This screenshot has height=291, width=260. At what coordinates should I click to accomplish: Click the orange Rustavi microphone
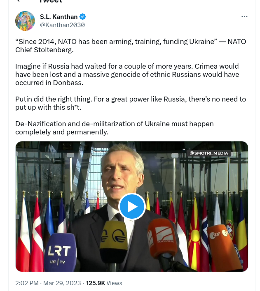pos(162,238)
